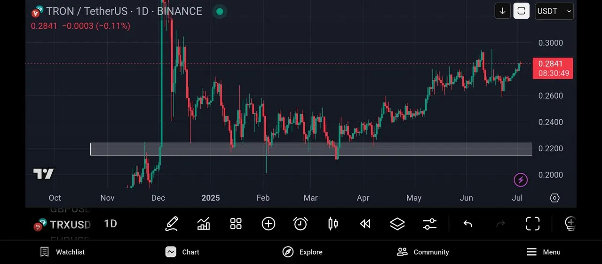Tap the TradingView logo on chart
The width and height of the screenshot is (602, 264).
point(43,174)
